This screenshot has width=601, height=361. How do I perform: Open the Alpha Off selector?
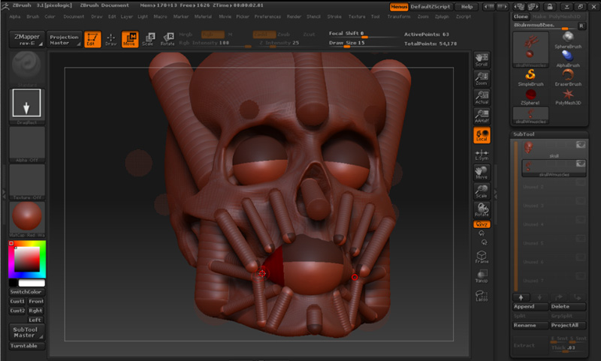[26, 144]
